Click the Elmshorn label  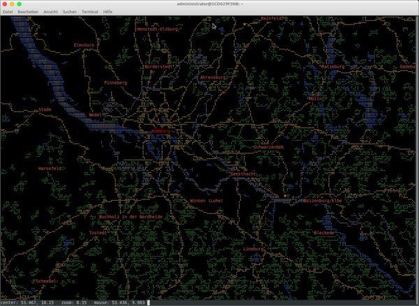tap(84, 45)
